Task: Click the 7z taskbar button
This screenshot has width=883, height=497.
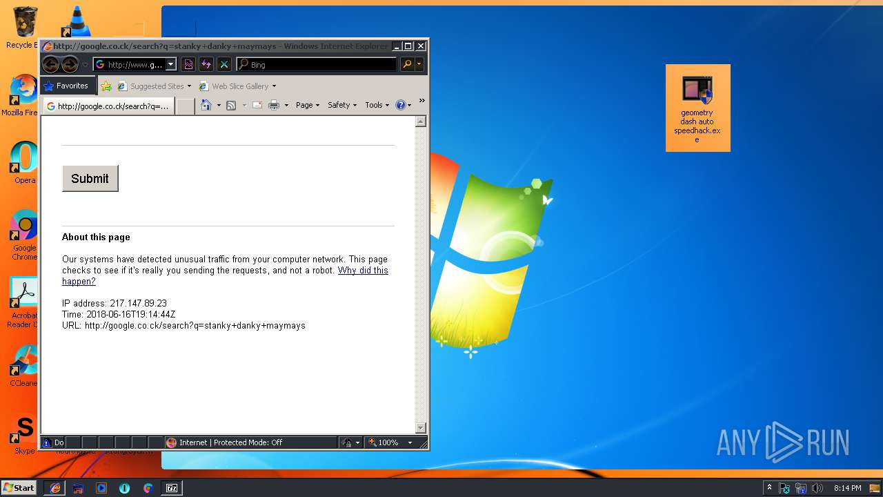Action: [x=172, y=488]
